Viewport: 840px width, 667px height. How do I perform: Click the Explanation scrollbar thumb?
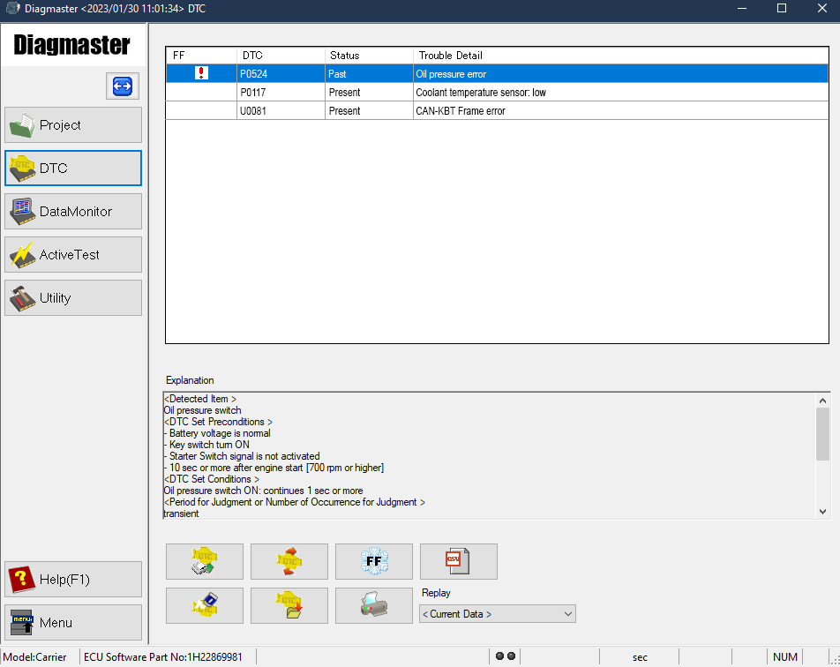tap(823, 434)
